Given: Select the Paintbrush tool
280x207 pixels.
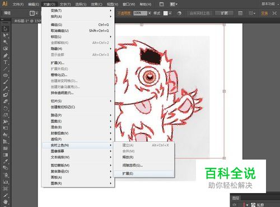Looking at the screenshot, I should [6, 82].
